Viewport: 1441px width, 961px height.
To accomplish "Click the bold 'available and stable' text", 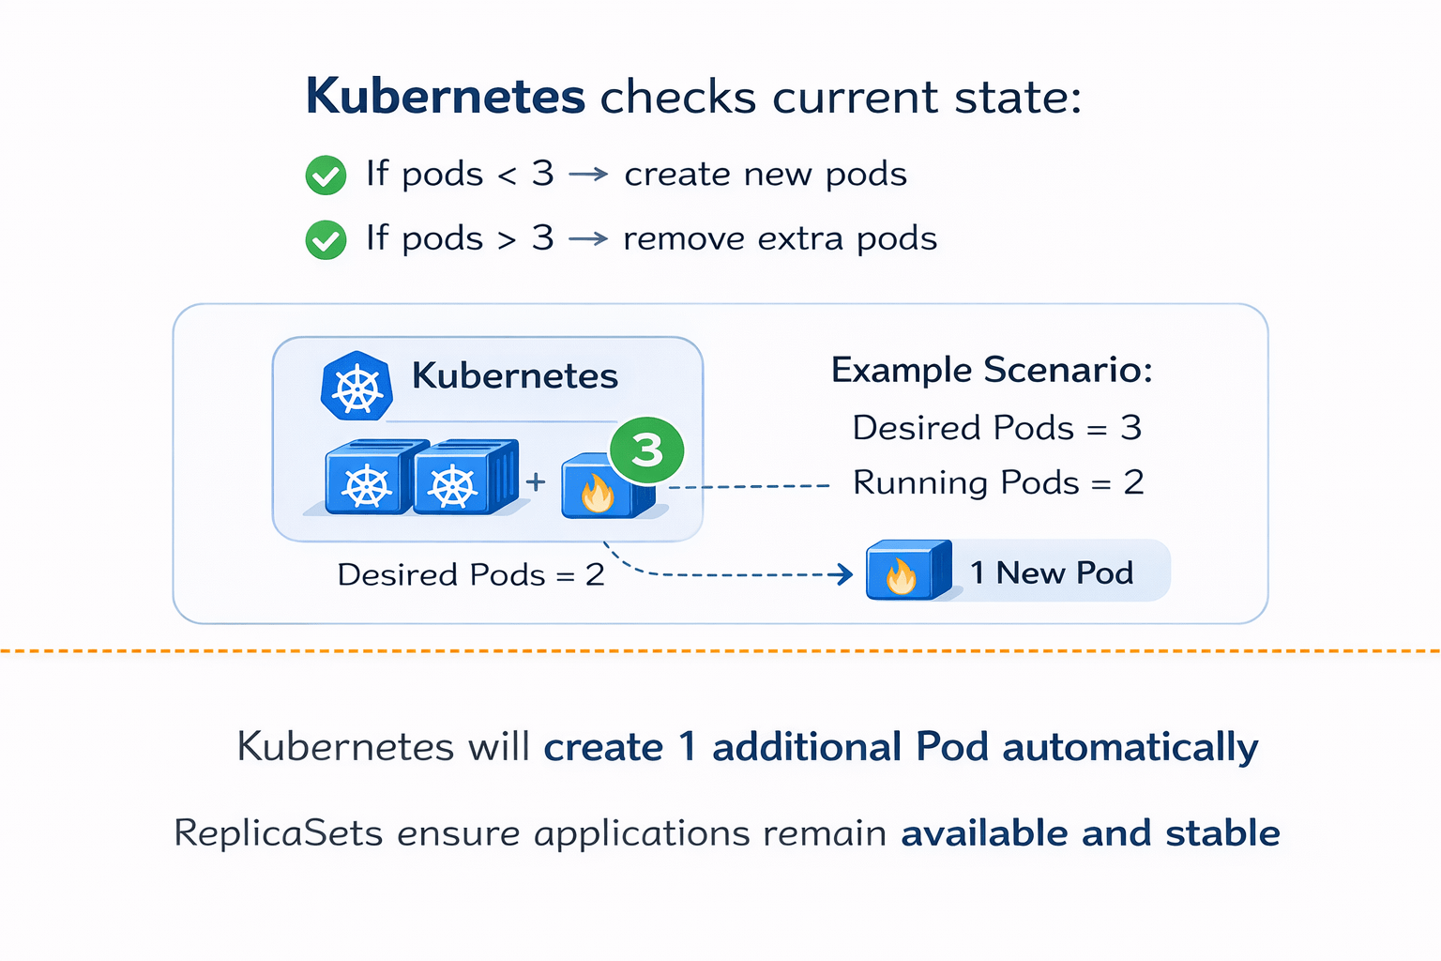I will [x=1091, y=833].
